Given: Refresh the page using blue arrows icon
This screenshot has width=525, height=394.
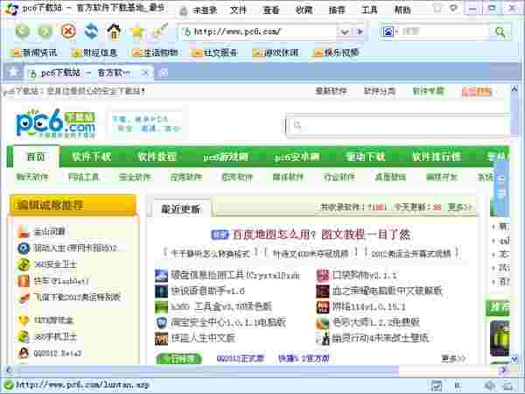Looking at the screenshot, I should pos(91,32).
